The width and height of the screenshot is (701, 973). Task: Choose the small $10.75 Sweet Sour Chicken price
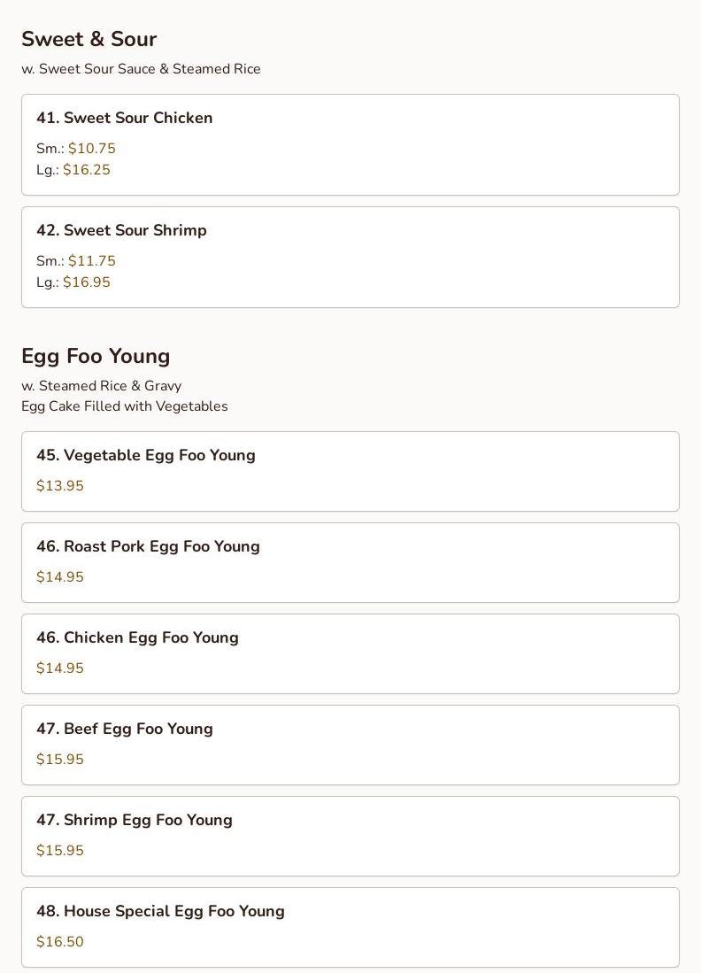[91, 149]
